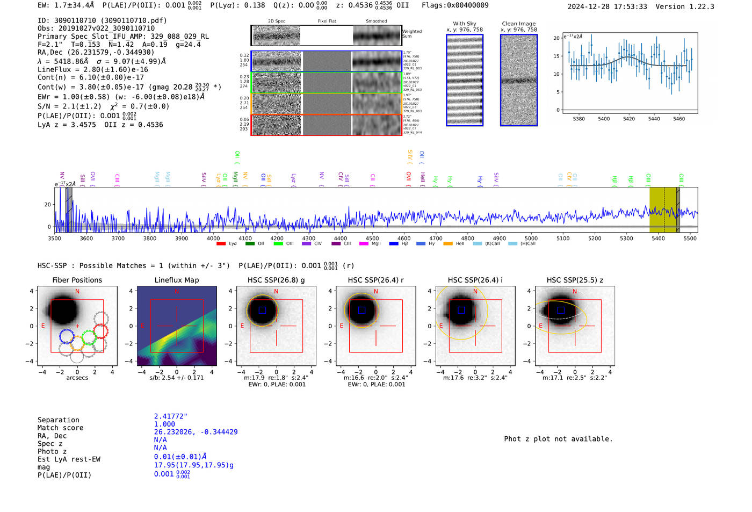
Task: Select the green-outlined 2D spectrum fiber row
Action: [326, 83]
